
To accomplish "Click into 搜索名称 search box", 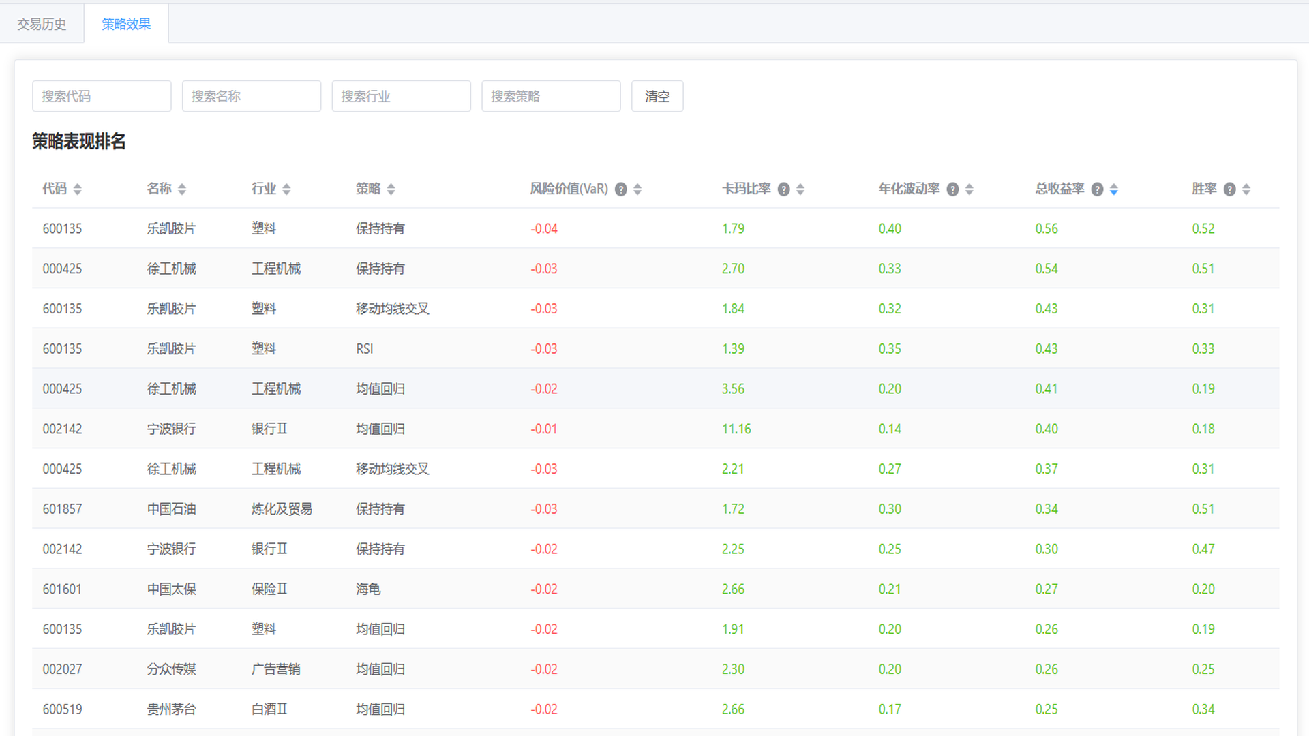I will coord(252,96).
